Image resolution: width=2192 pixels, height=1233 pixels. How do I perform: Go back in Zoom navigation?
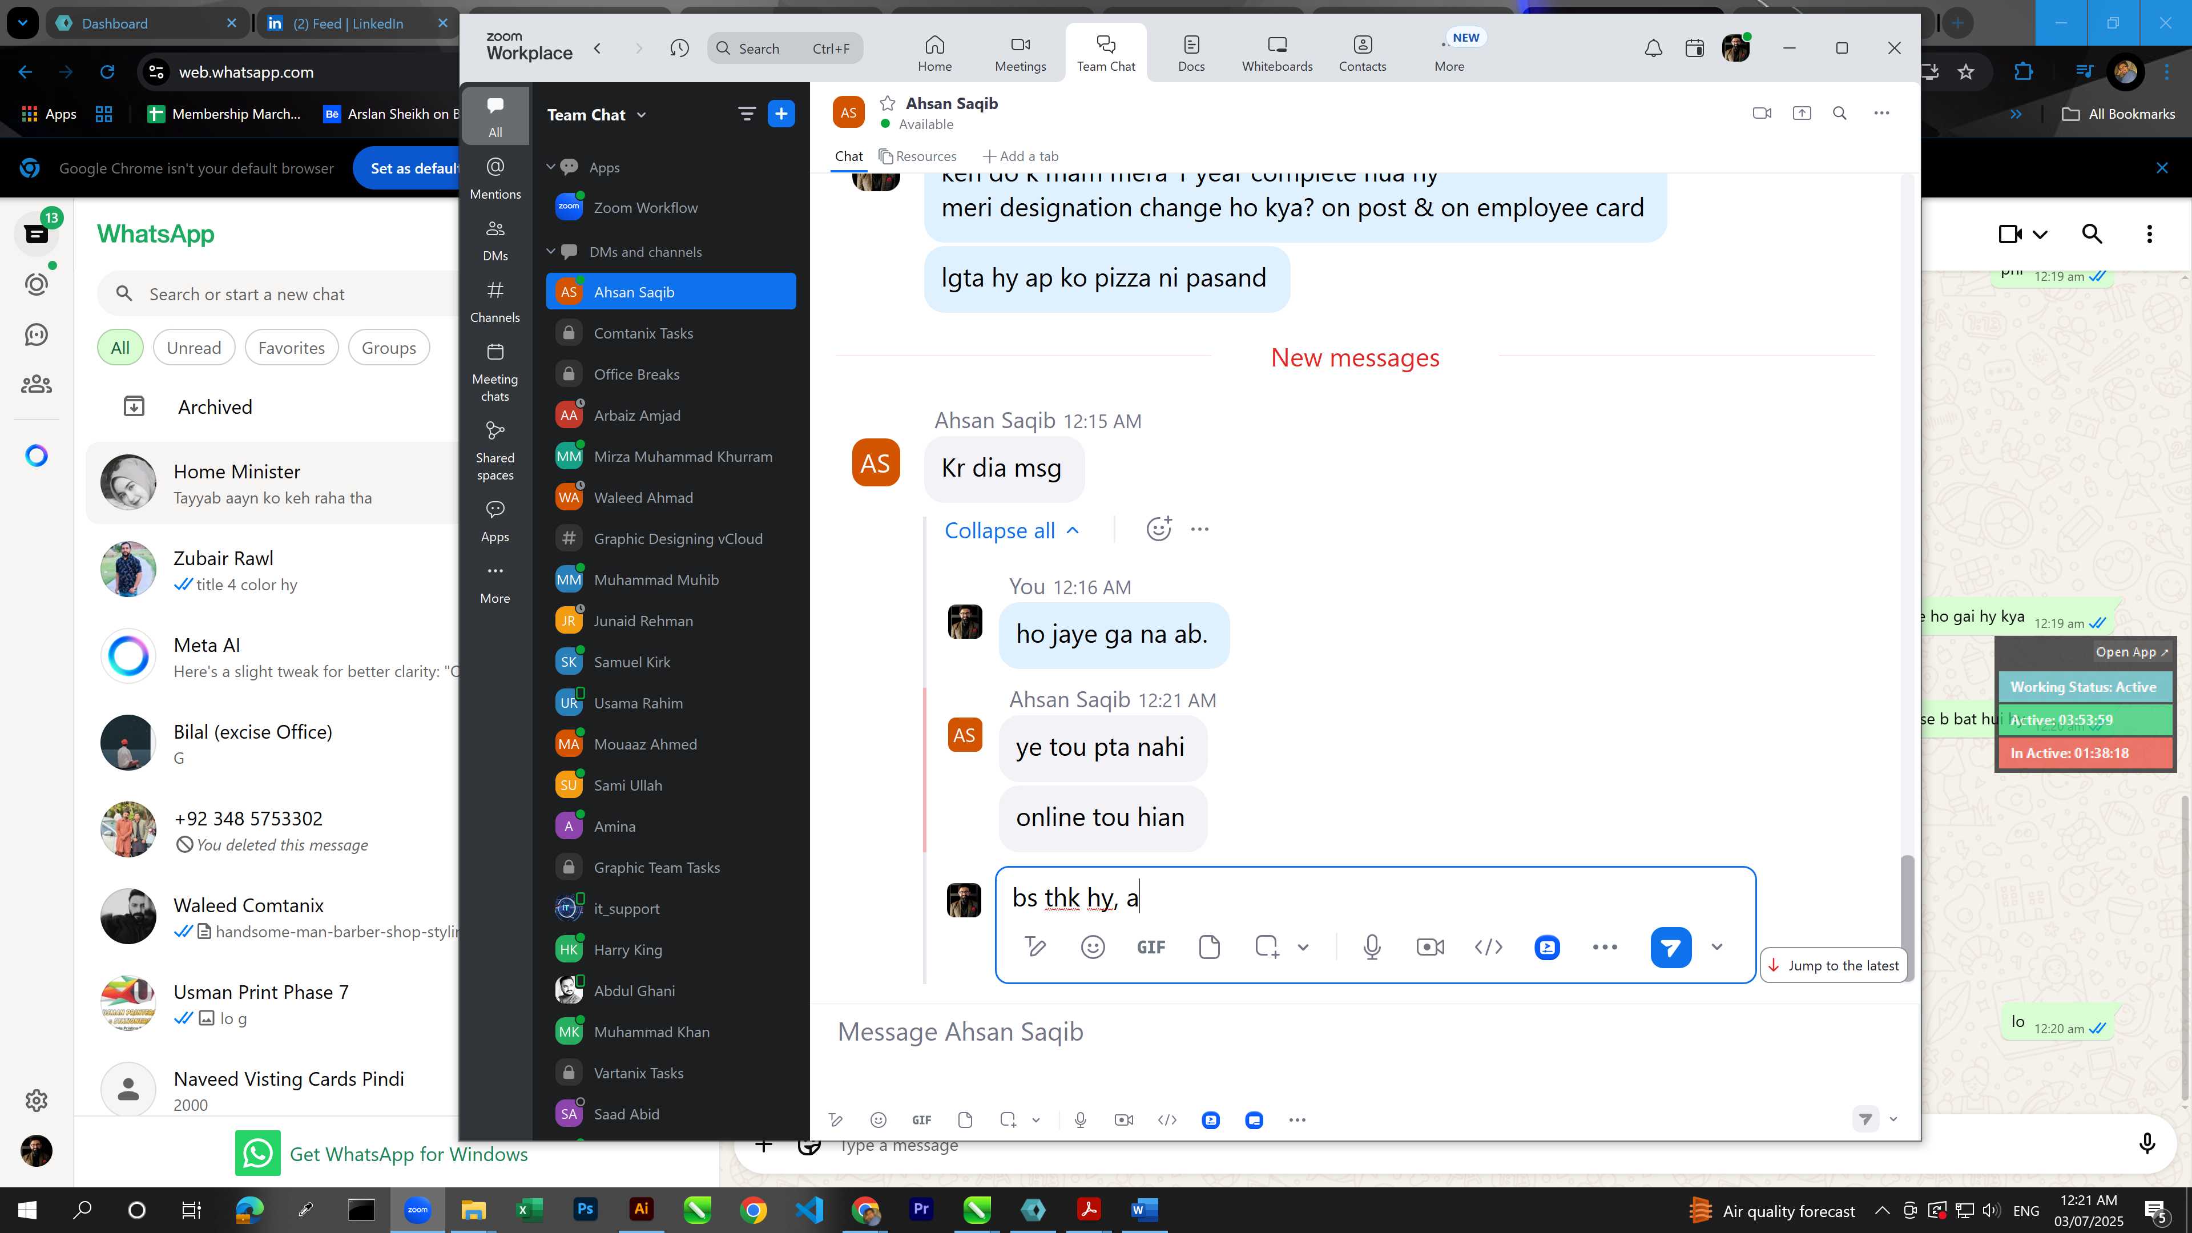pyautogui.click(x=598, y=49)
